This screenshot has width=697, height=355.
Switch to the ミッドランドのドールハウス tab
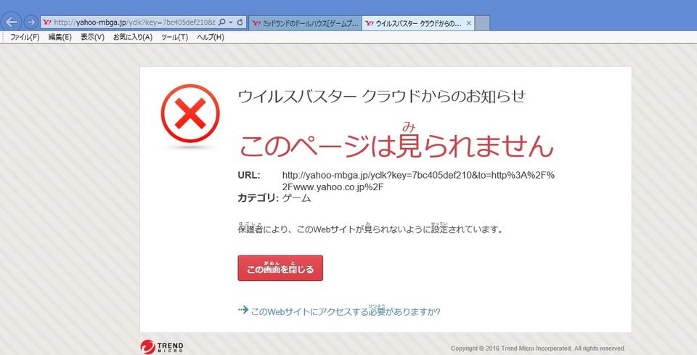click(x=306, y=23)
